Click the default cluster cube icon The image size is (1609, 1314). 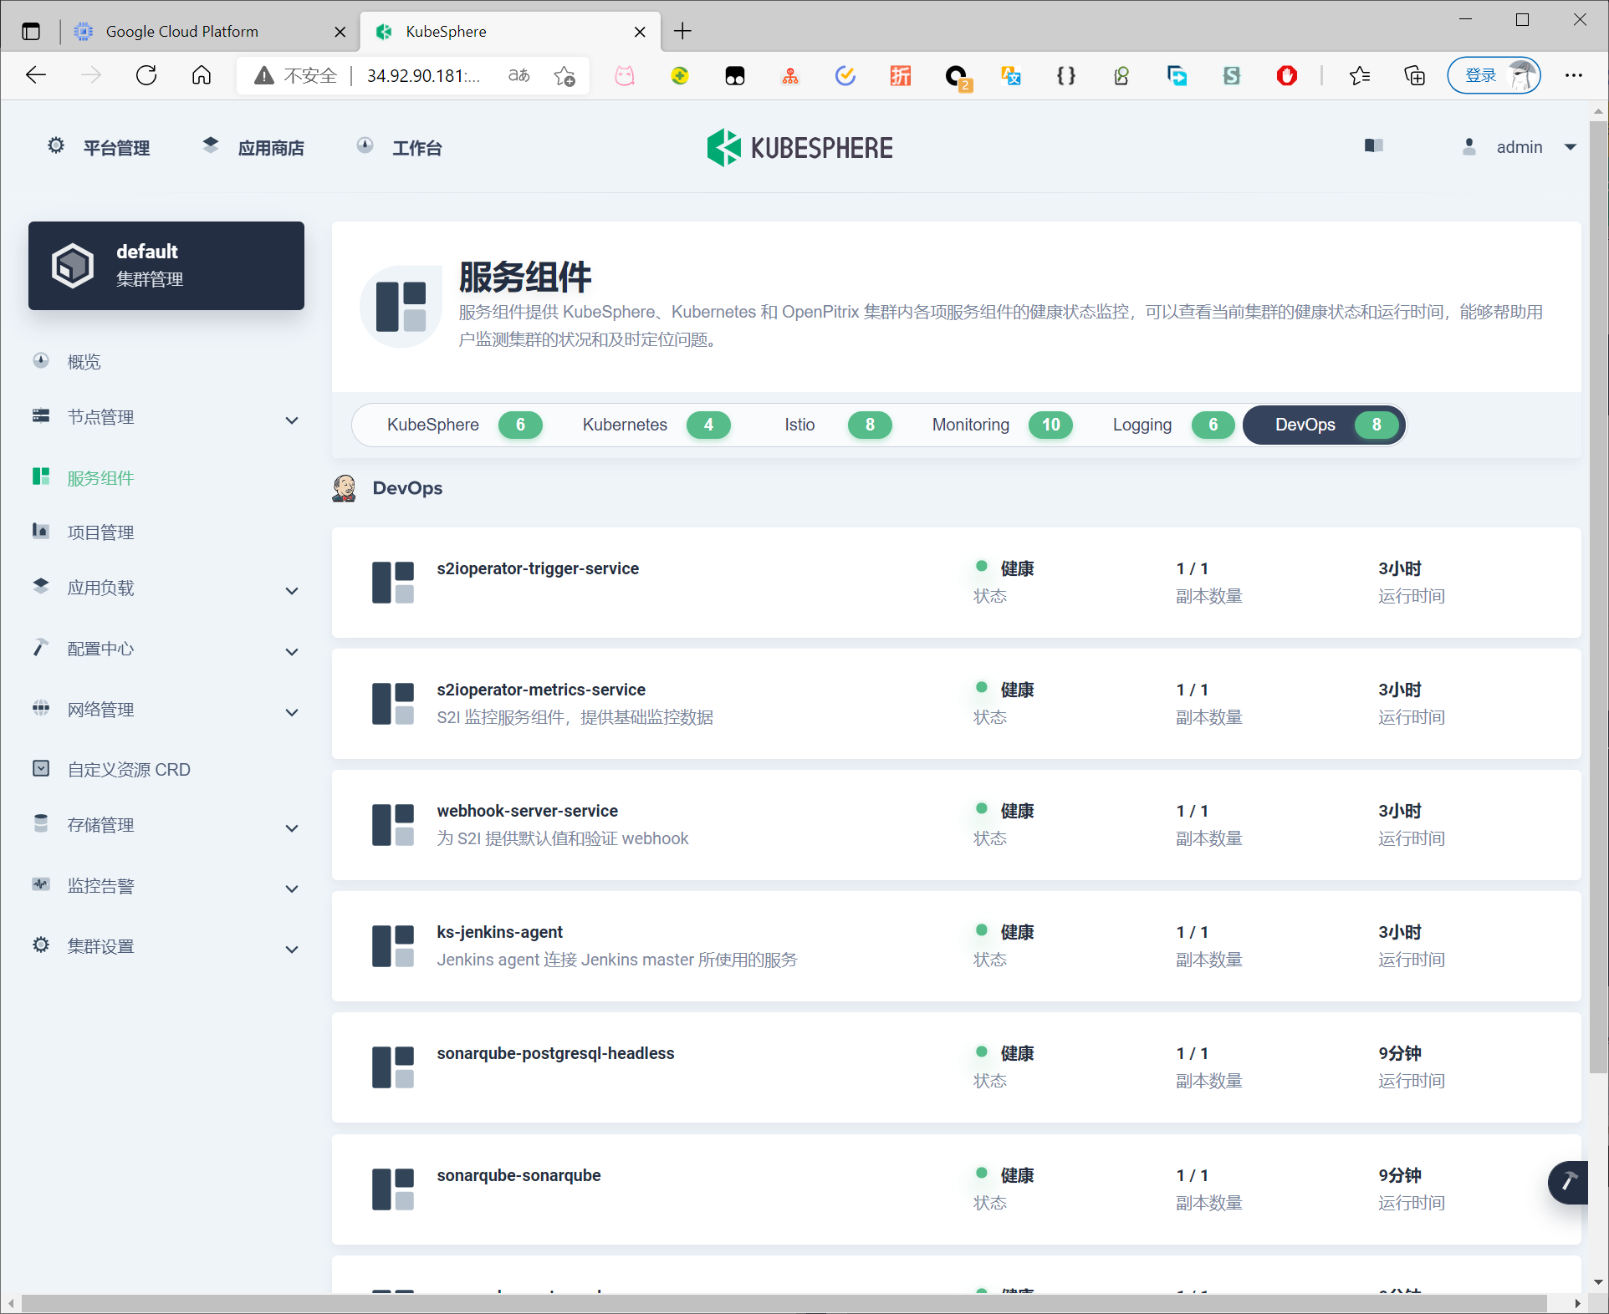tap(73, 266)
